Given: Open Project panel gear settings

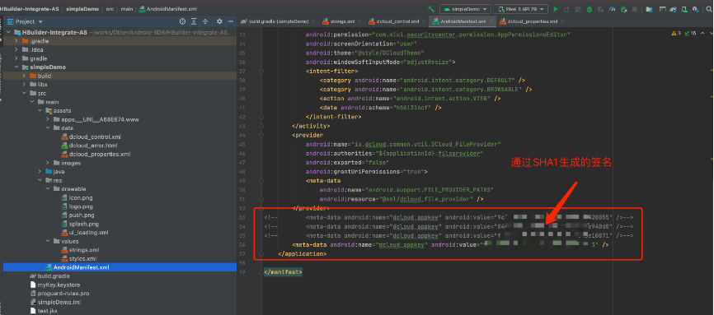Looking at the screenshot, I should click(x=219, y=21).
